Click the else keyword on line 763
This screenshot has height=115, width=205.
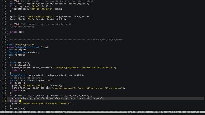(x=15, y=101)
